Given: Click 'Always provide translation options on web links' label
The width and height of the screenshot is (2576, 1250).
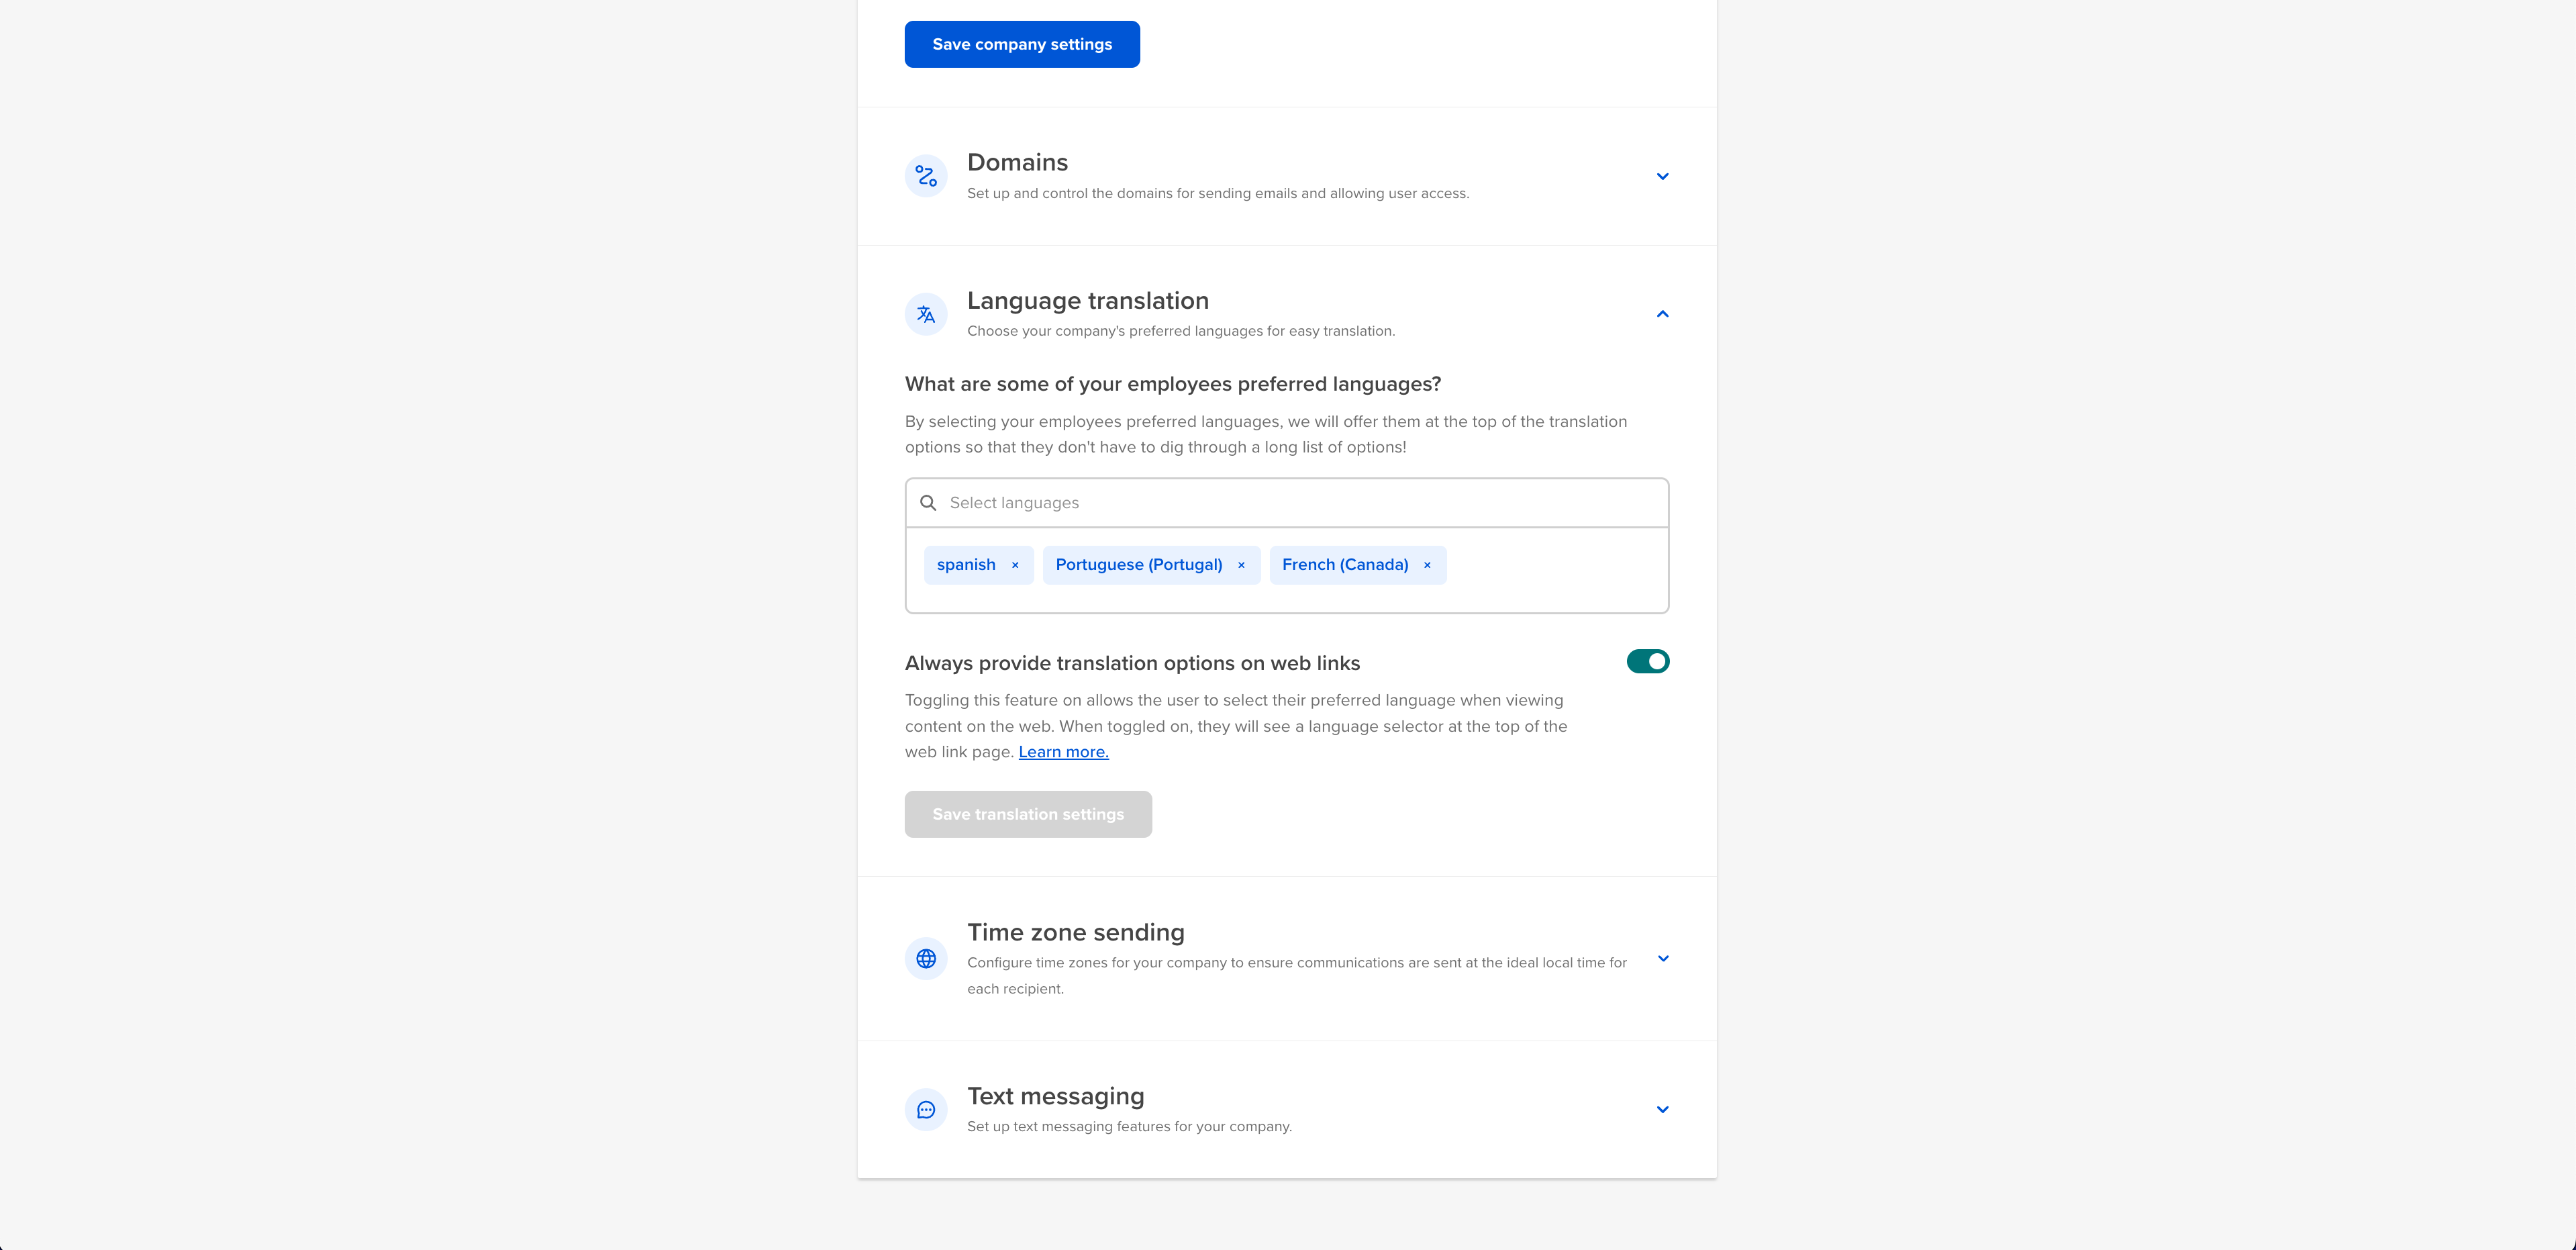Looking at the screenshot, I should pyautogui.click(x=1132, y=663).
